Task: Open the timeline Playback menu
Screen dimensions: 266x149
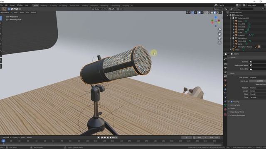Action: (7, 137)
